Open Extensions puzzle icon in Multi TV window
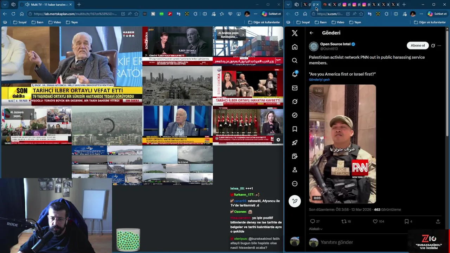Viewport: 450px width, 253px height. (196, 14)
